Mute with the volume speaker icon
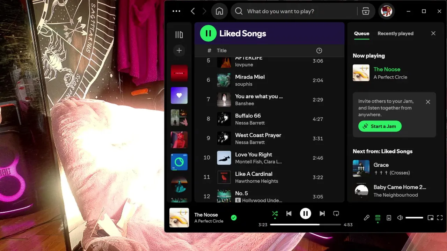 click(x=400, y=218)
